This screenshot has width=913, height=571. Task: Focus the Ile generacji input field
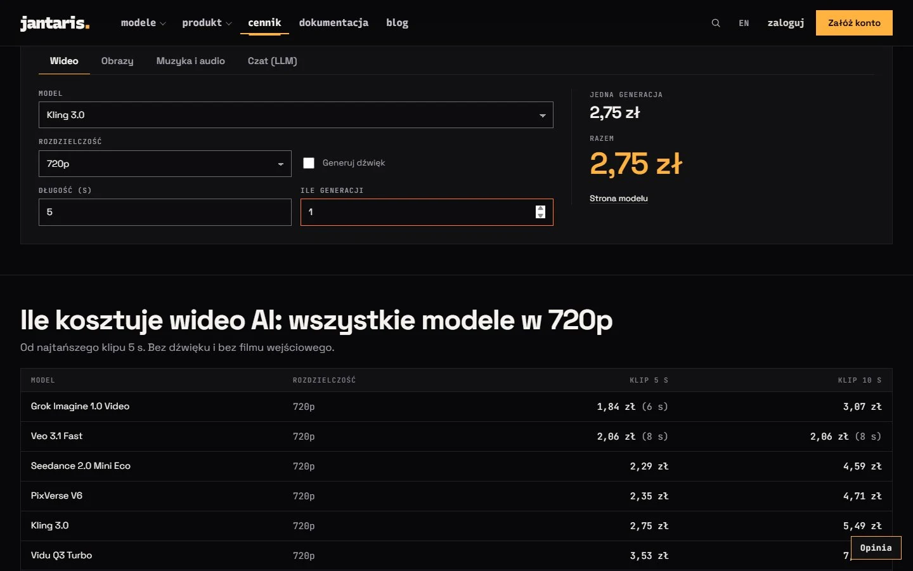[427, 212]
